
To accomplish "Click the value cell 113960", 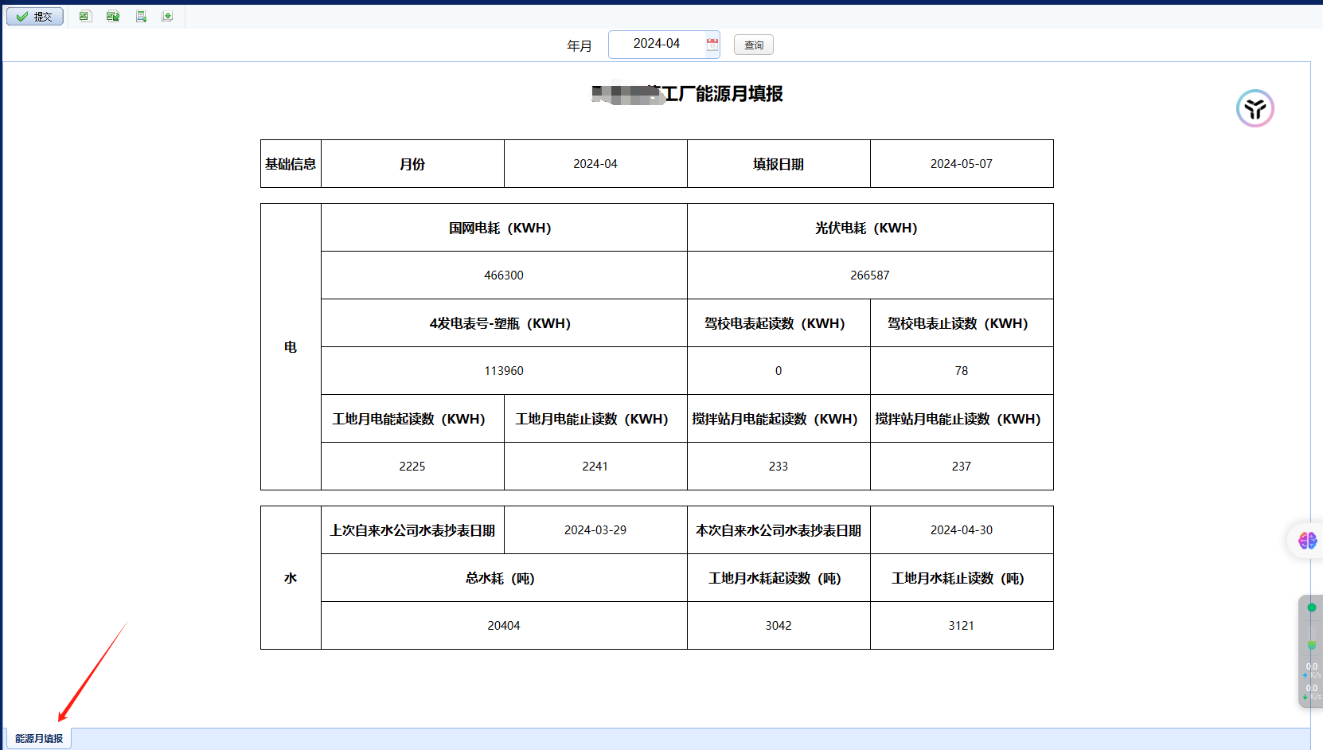I will pos(504,371).
